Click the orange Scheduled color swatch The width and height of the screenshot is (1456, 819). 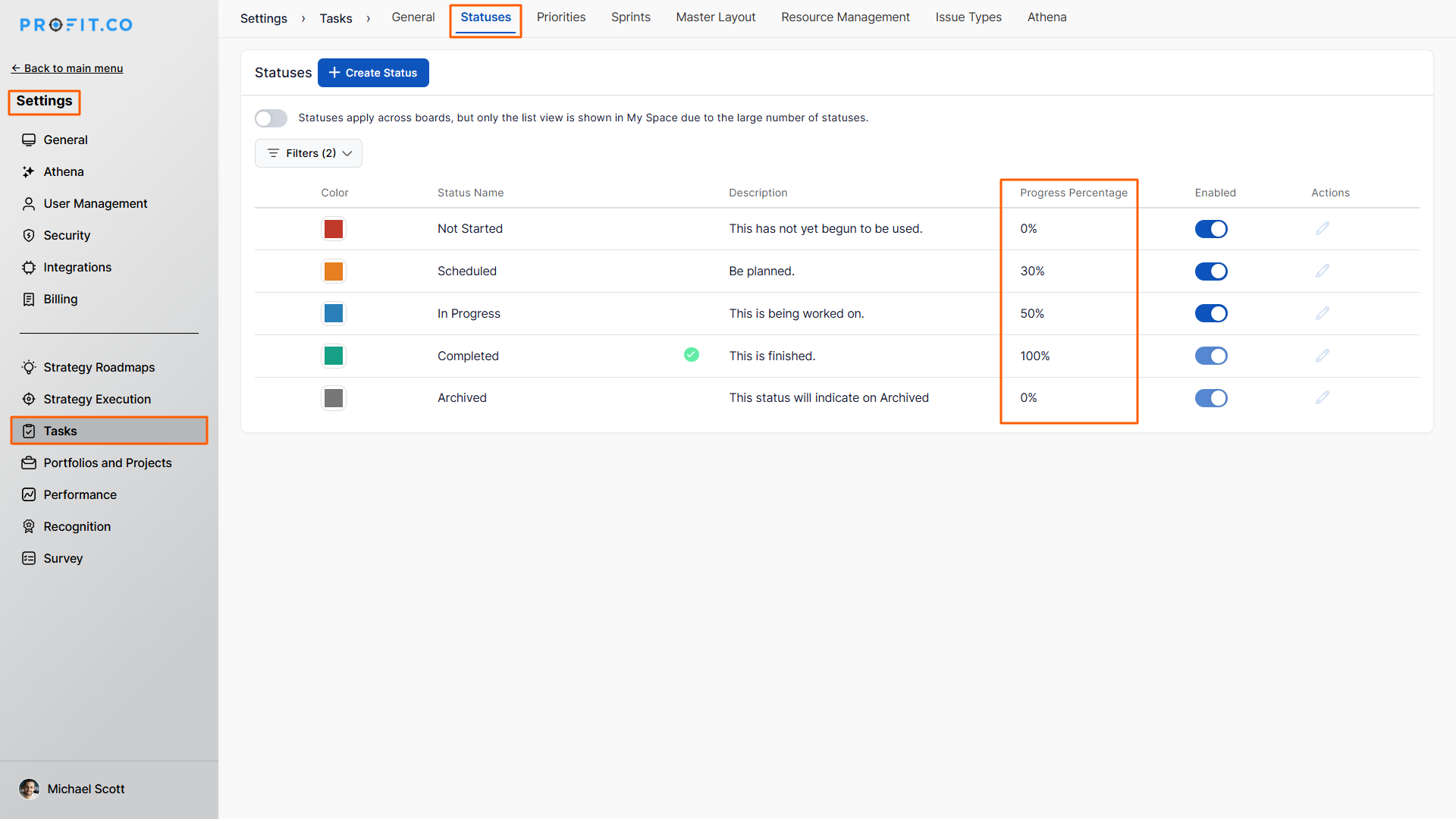[334, 271]
